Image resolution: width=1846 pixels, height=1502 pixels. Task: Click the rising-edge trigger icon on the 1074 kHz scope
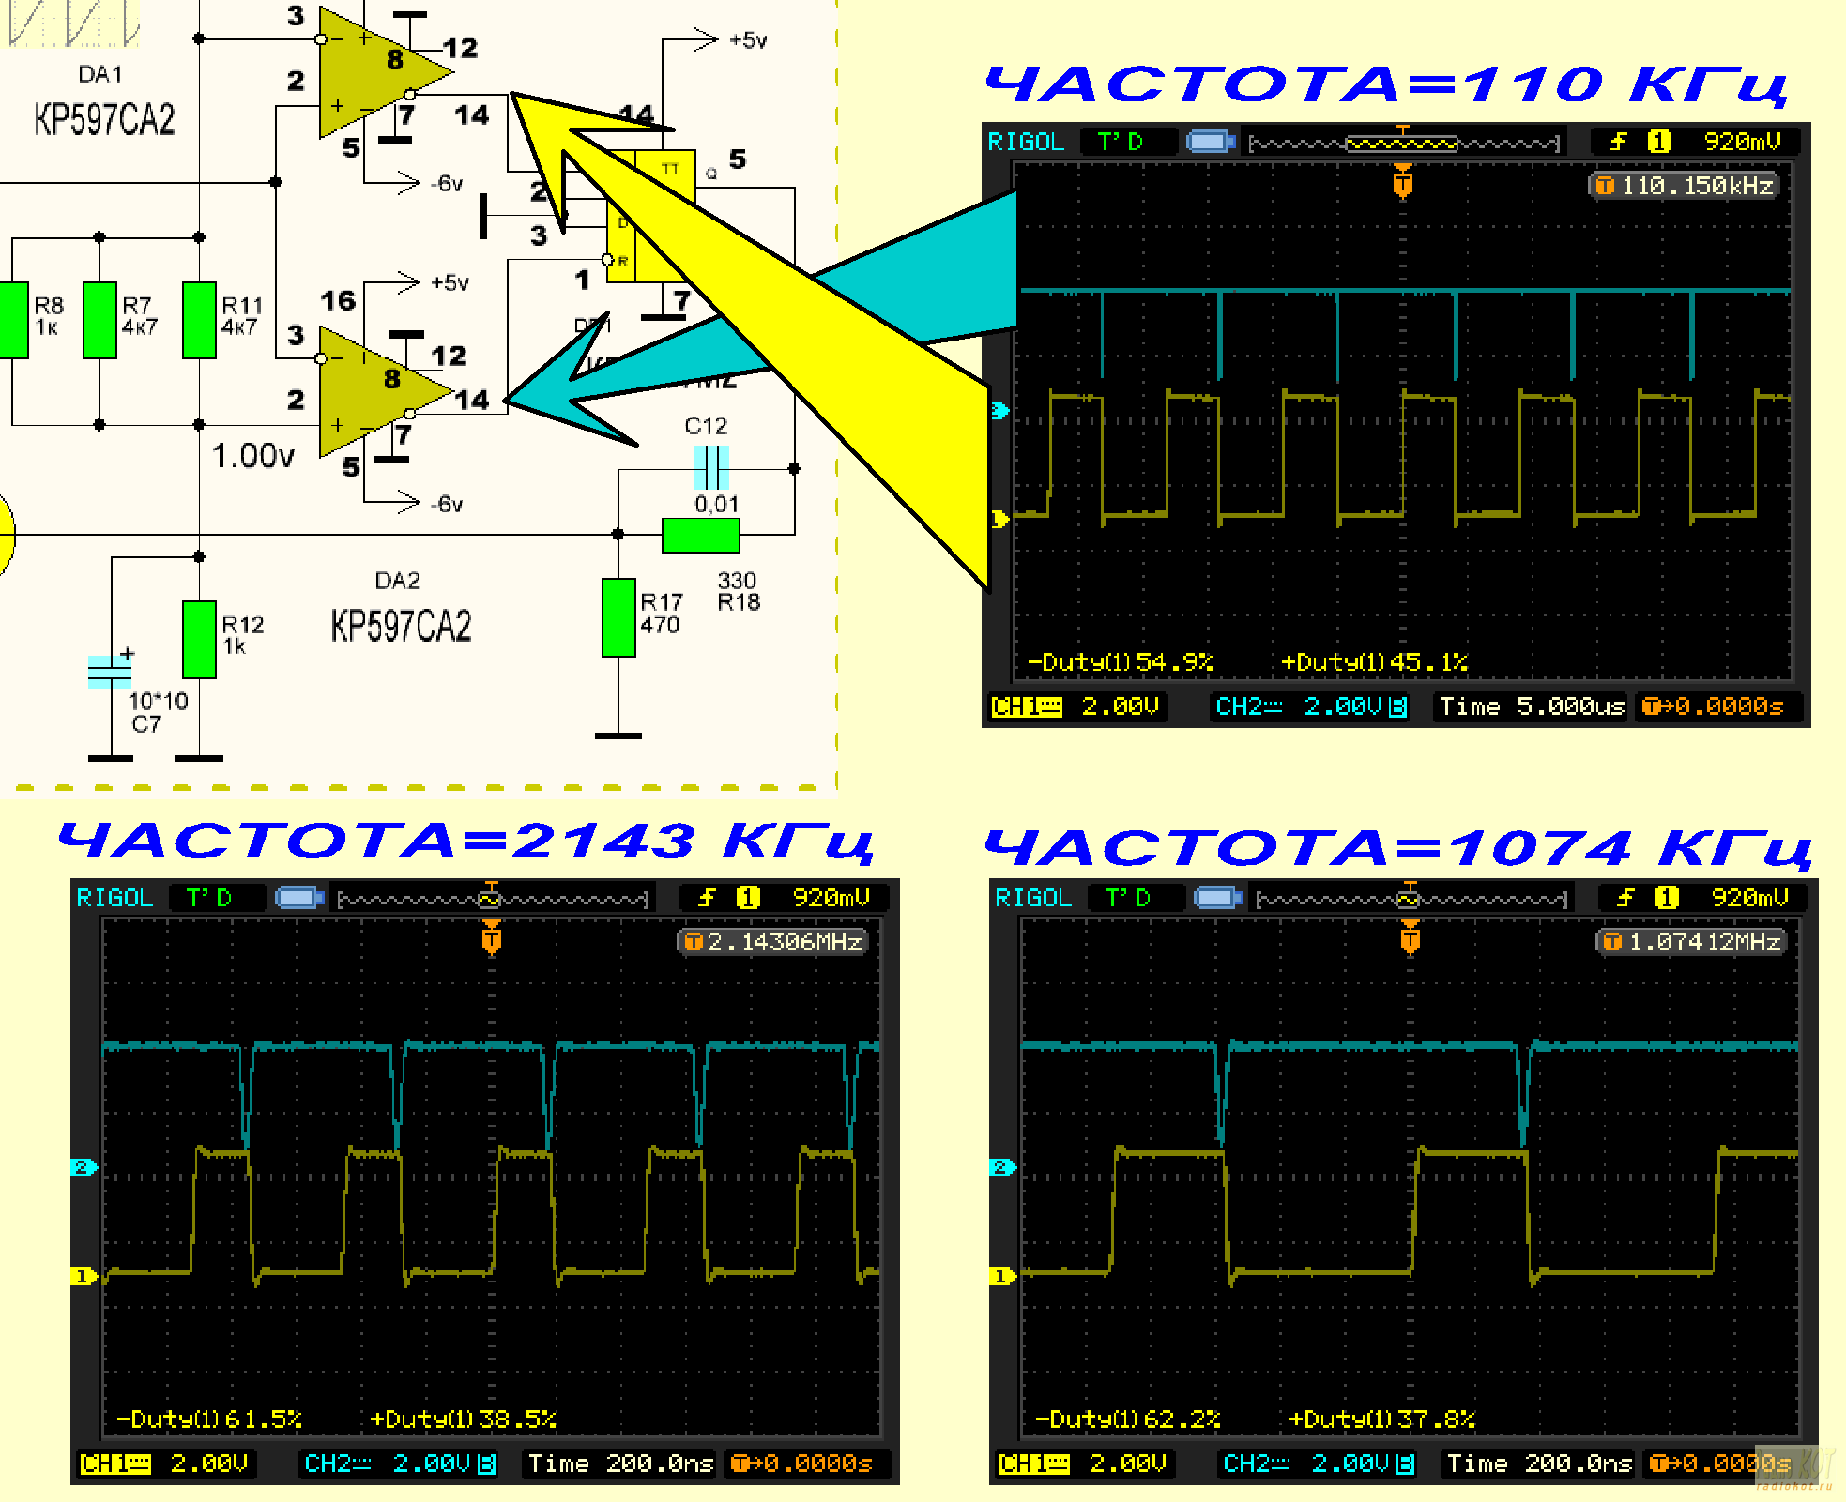point(1625,898)
